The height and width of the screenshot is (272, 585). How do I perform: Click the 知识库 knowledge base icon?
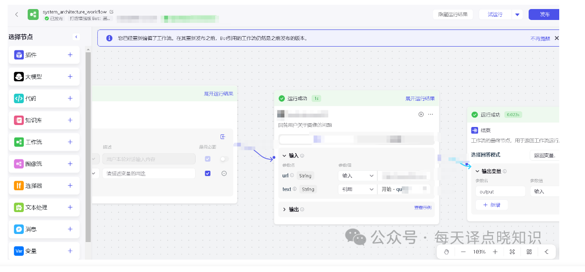(19, 120)
